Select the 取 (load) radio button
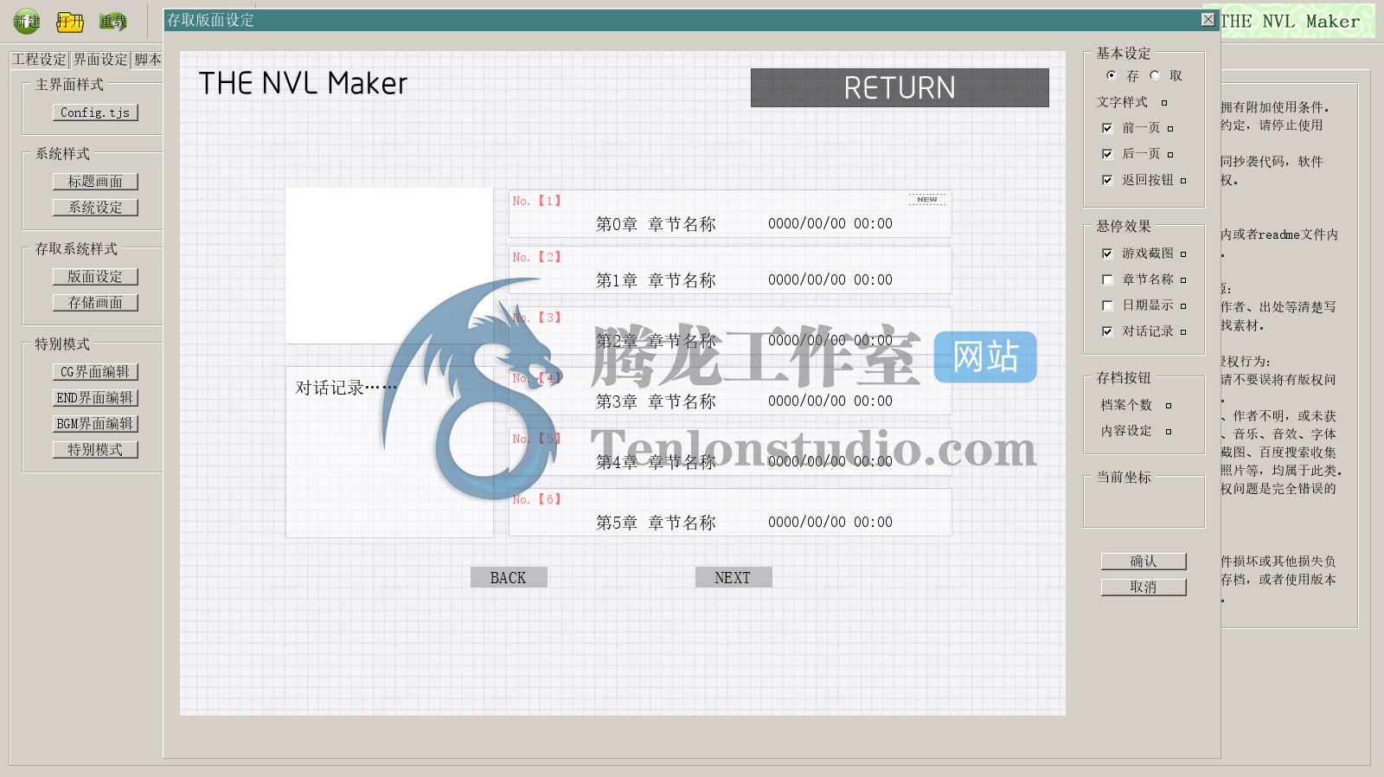 pos(1155,75)
